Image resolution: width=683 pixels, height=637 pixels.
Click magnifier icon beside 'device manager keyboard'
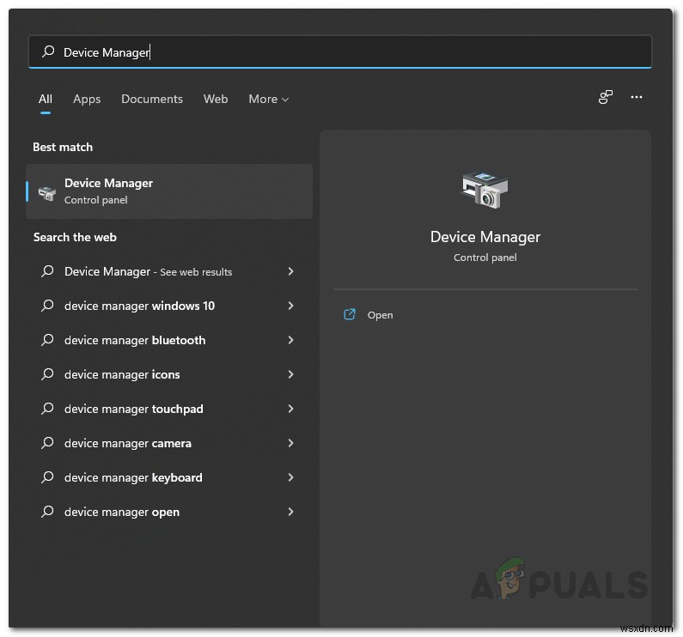point(47,477)
